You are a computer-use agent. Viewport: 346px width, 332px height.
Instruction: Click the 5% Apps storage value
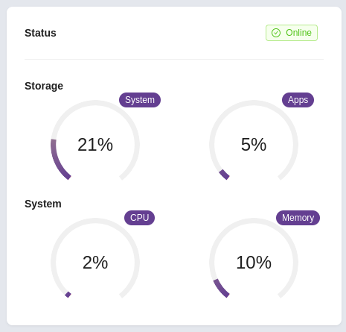(254, 145)
